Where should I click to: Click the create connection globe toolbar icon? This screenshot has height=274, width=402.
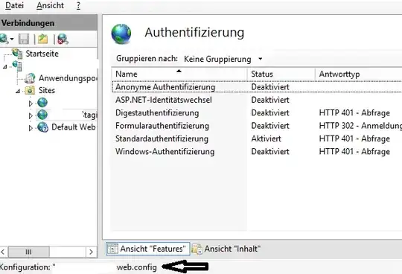[x=4, y=39]
